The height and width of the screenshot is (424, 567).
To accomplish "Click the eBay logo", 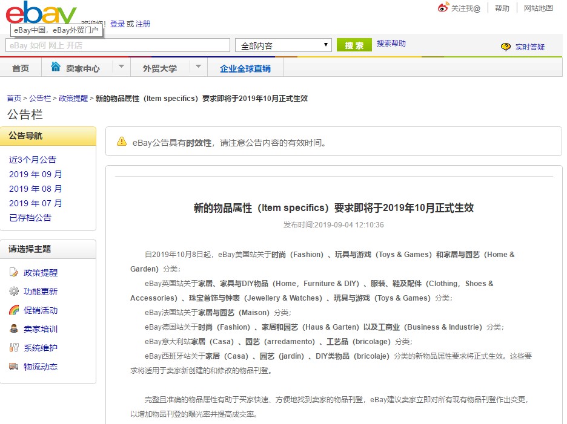I will coord(41,13).
